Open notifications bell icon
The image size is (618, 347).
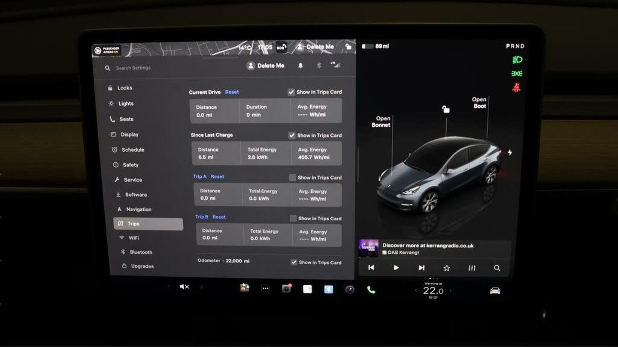click(300, 66)
